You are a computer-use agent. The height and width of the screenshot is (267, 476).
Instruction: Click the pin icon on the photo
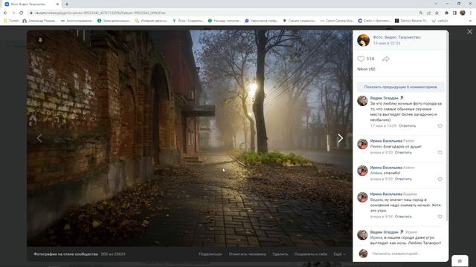(40, 40)
